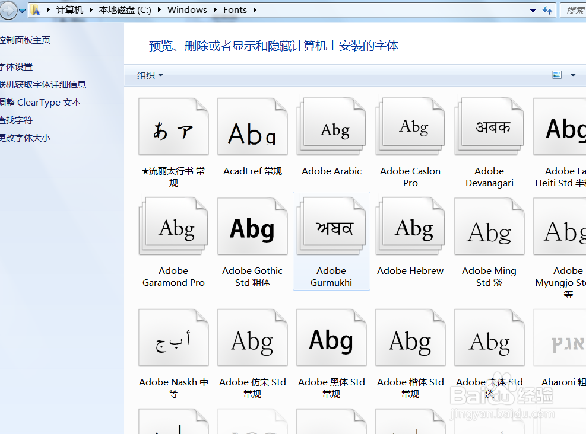This screenshot has height=434, width=586.
Task: Go to 计算机 in the address path
Action: pyautogui.click(x=70, y=10)
